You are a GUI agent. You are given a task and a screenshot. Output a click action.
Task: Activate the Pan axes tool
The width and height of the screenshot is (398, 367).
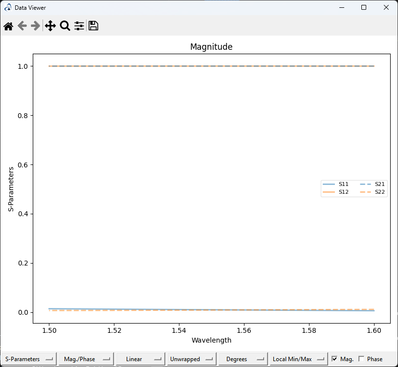pyautogui.click(x=50, y=26)
